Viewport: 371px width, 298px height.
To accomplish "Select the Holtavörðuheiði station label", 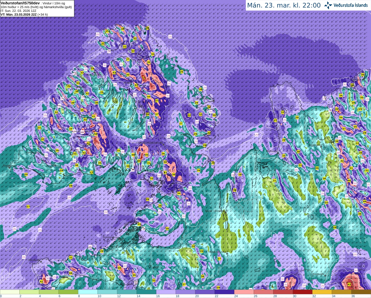I will 217,252.
